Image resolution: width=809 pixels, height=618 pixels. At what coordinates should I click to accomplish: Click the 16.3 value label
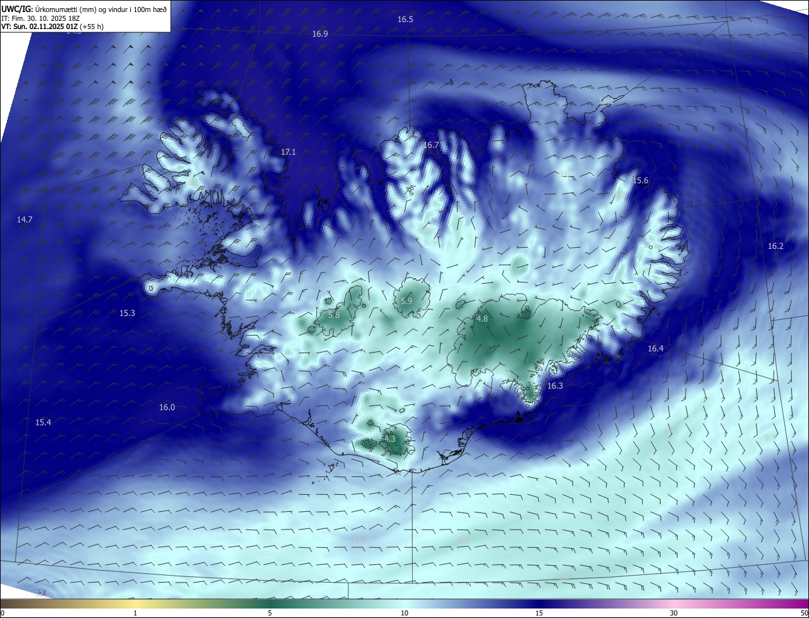pos(555,386)
